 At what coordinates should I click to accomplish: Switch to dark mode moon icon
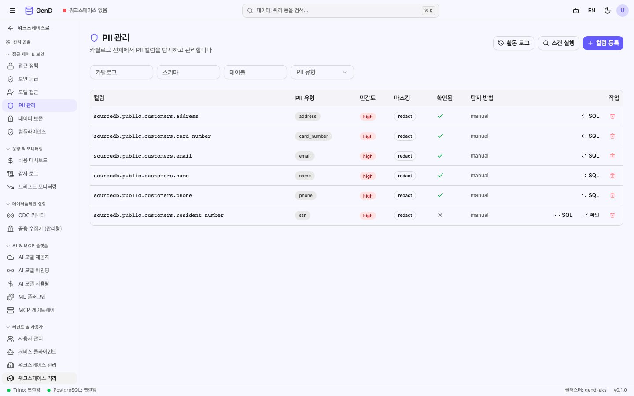tap(608, 11)
